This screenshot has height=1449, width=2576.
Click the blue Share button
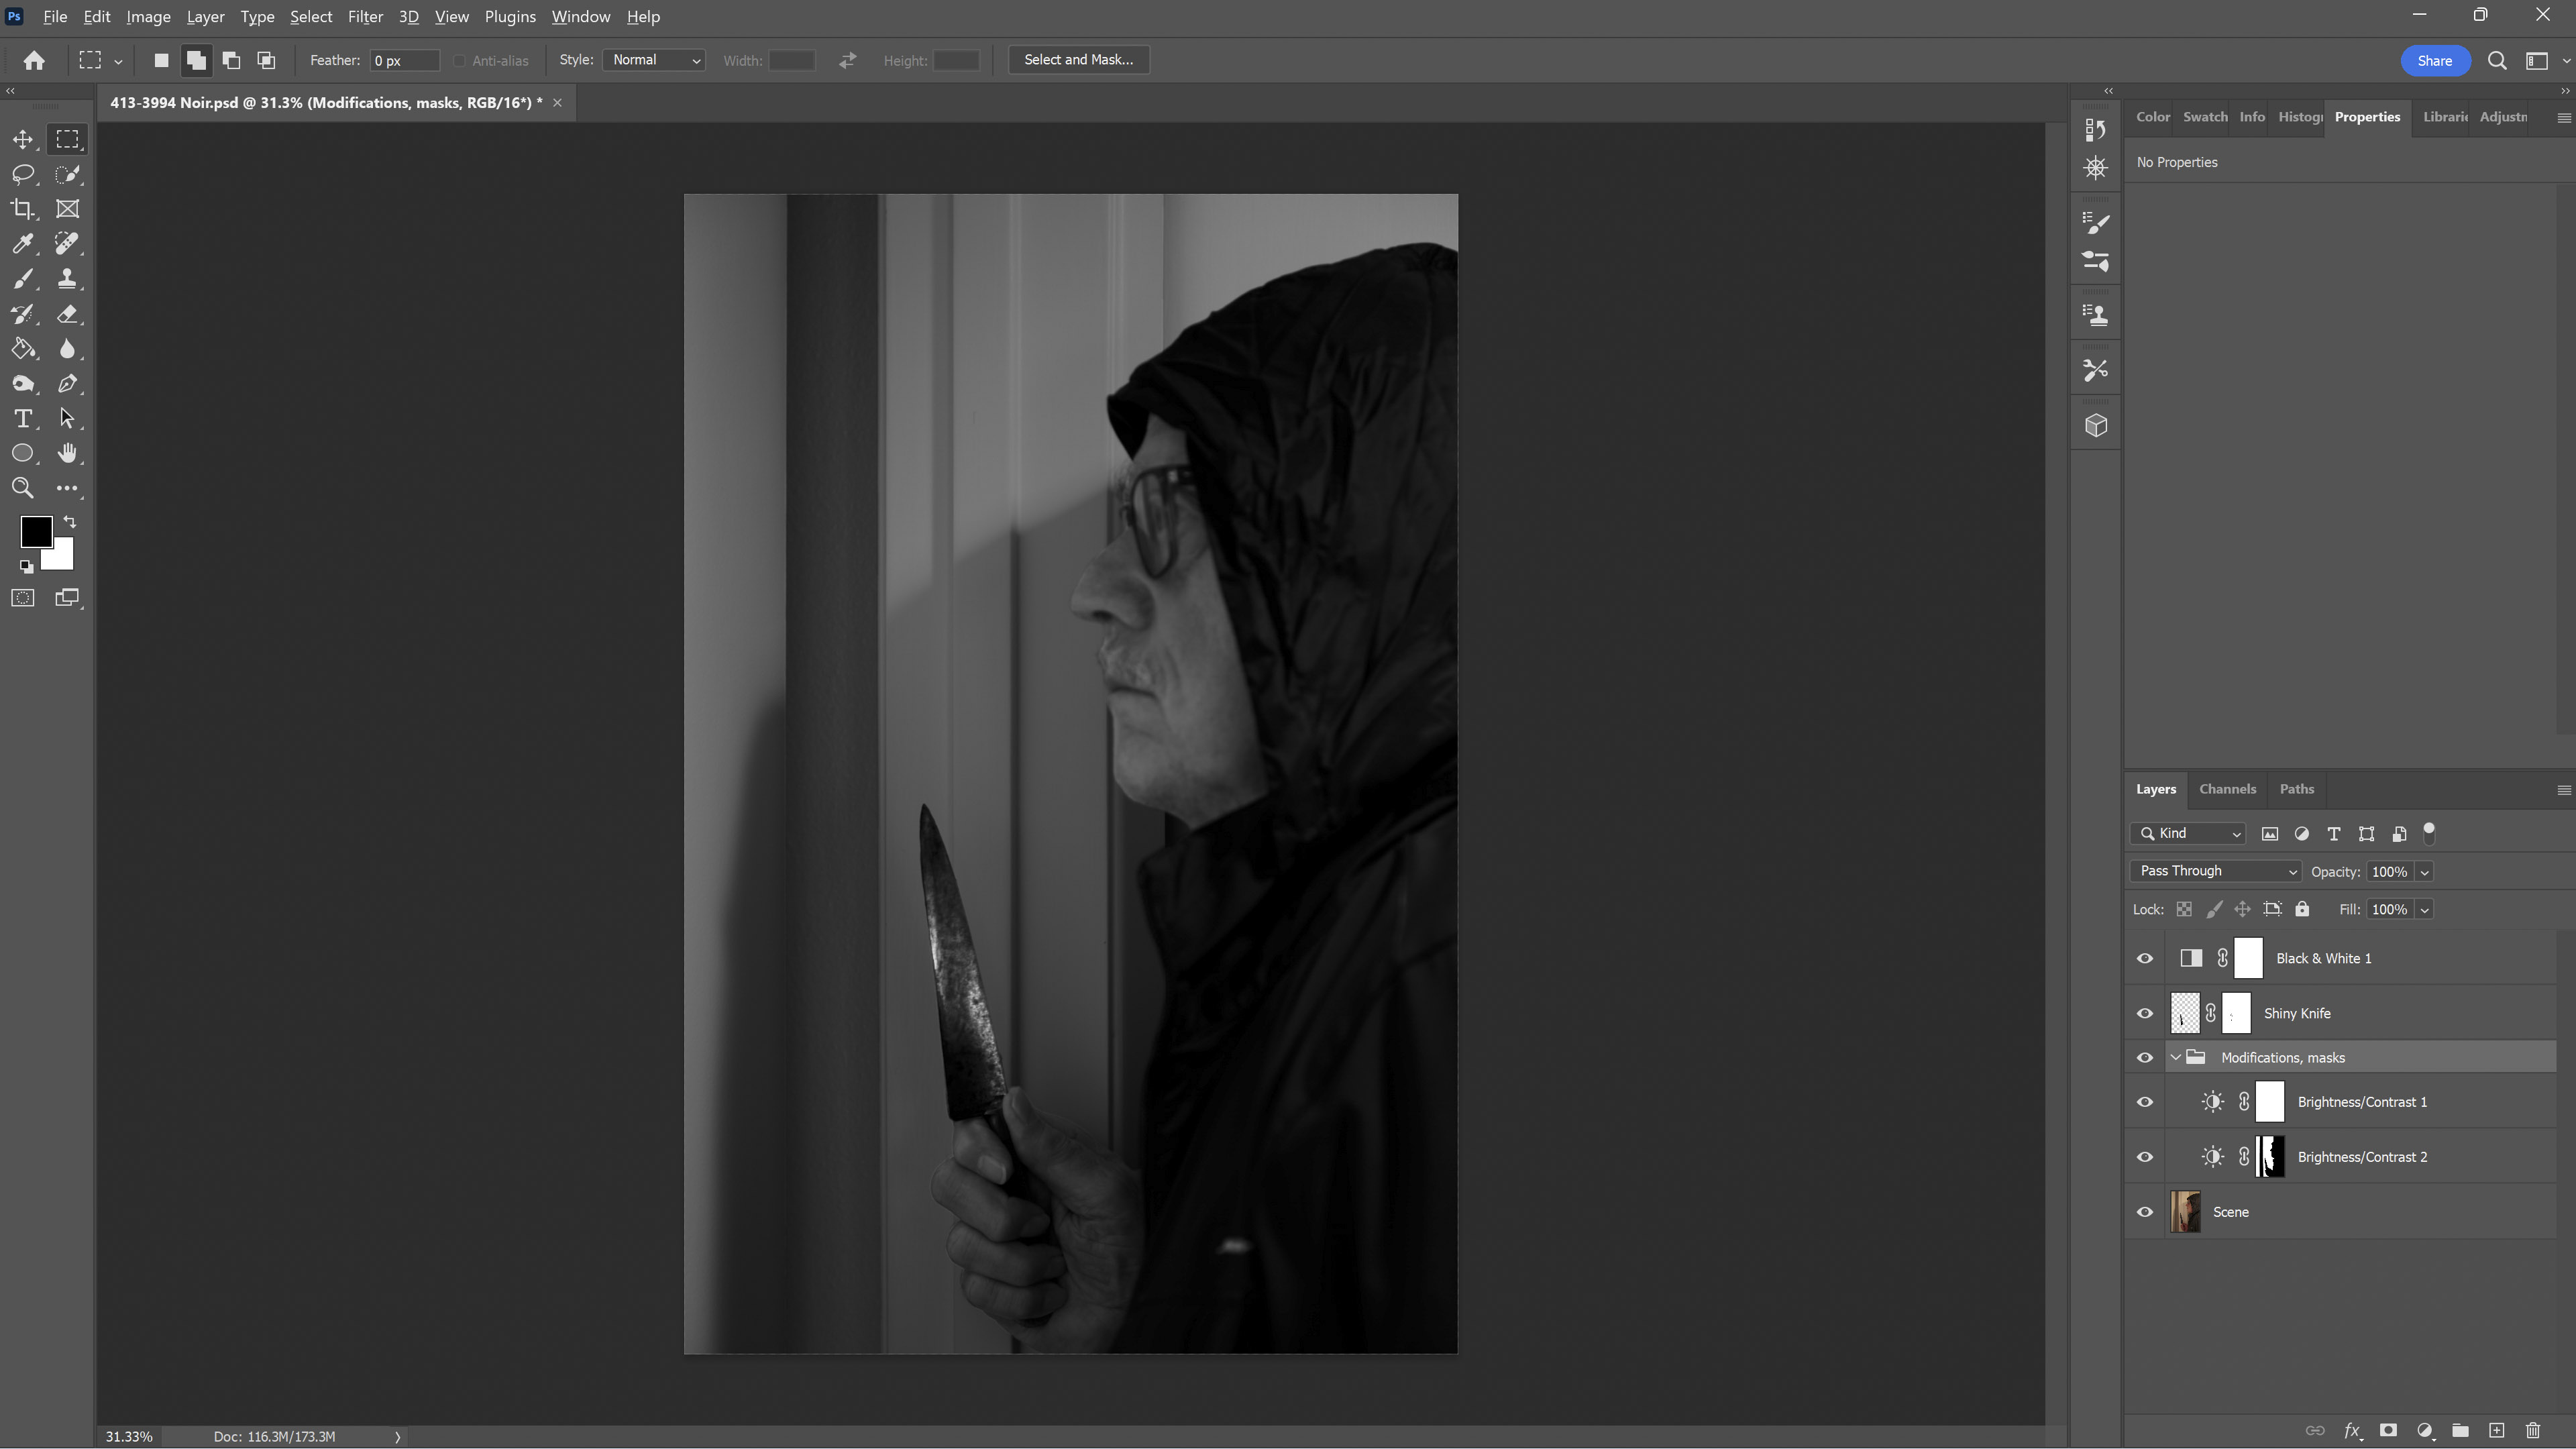[x=2433, y=61]
